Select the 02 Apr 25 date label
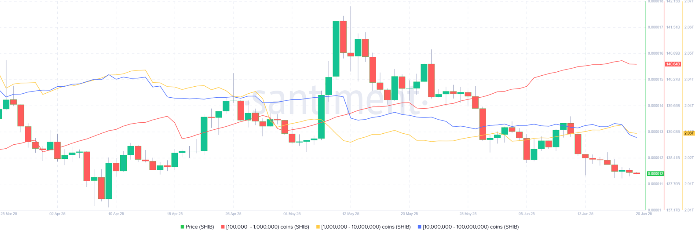 57,214
